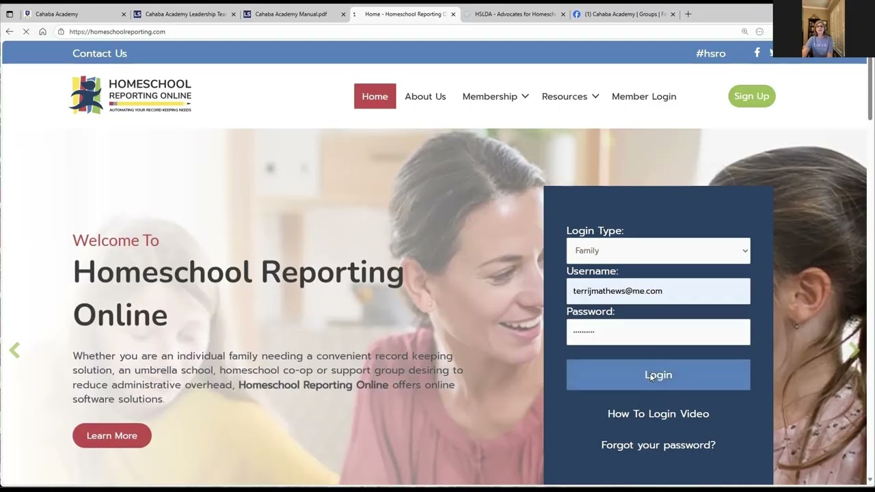Select the Home - Homeschool Reporting tab

point(404,14)
